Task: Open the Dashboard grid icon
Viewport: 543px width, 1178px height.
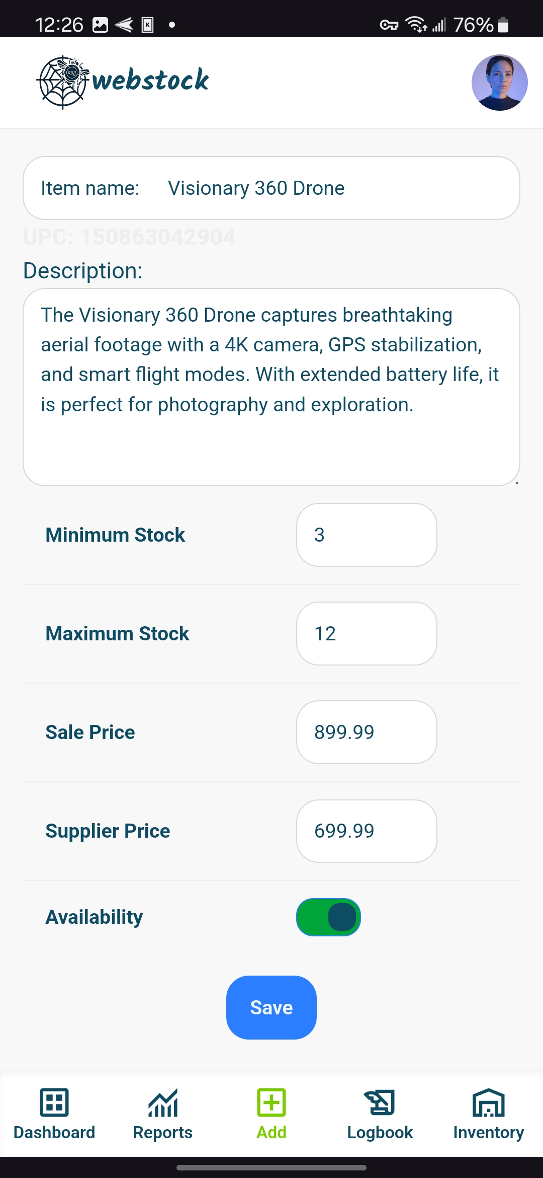Action: pos(54,1102)
